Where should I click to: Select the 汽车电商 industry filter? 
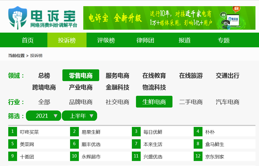(x=228, y=102)
